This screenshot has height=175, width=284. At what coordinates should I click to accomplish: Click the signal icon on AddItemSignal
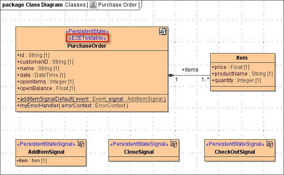[x=81, y=144]
